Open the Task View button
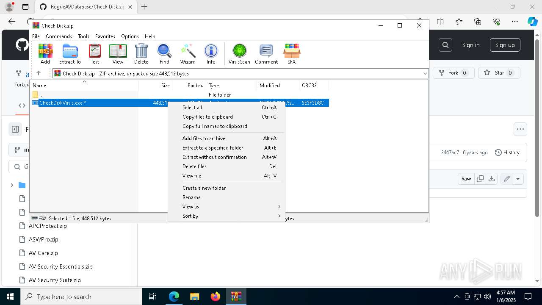The image size is (542, 305). [x=153, y=297]
